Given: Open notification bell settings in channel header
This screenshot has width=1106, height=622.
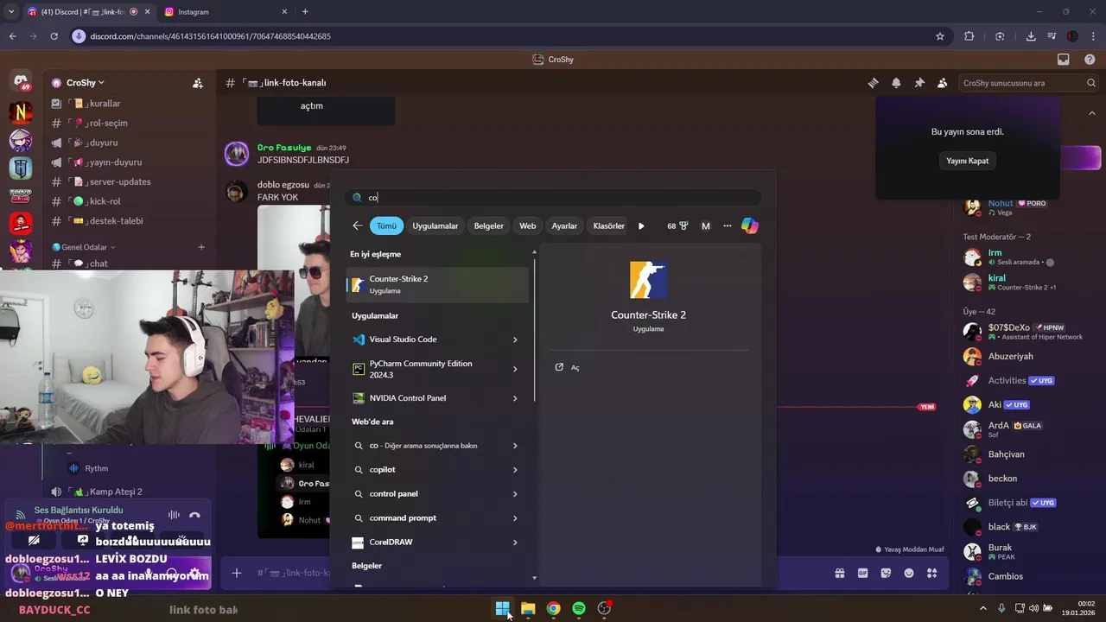Looking at the screenshot, I should tap(896, 83).
